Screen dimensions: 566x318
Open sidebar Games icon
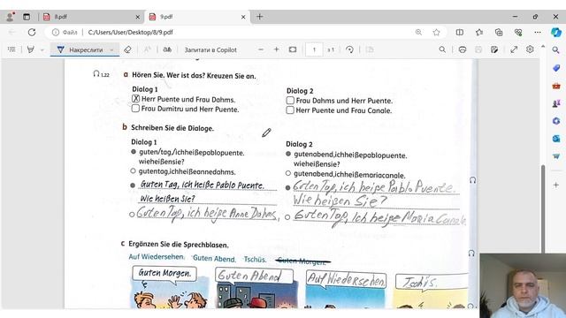click(556, 103)
